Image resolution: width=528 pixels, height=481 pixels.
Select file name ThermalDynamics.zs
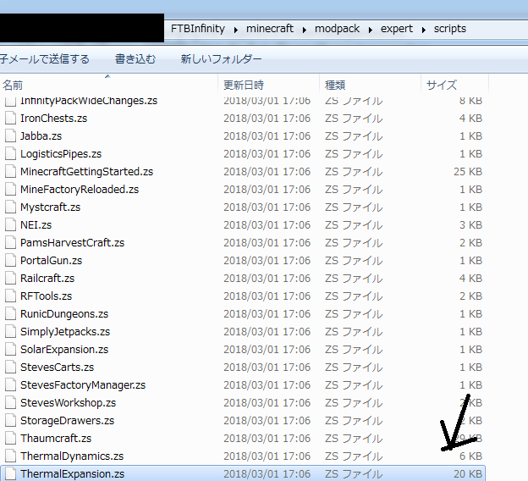[x=72, y=456]
